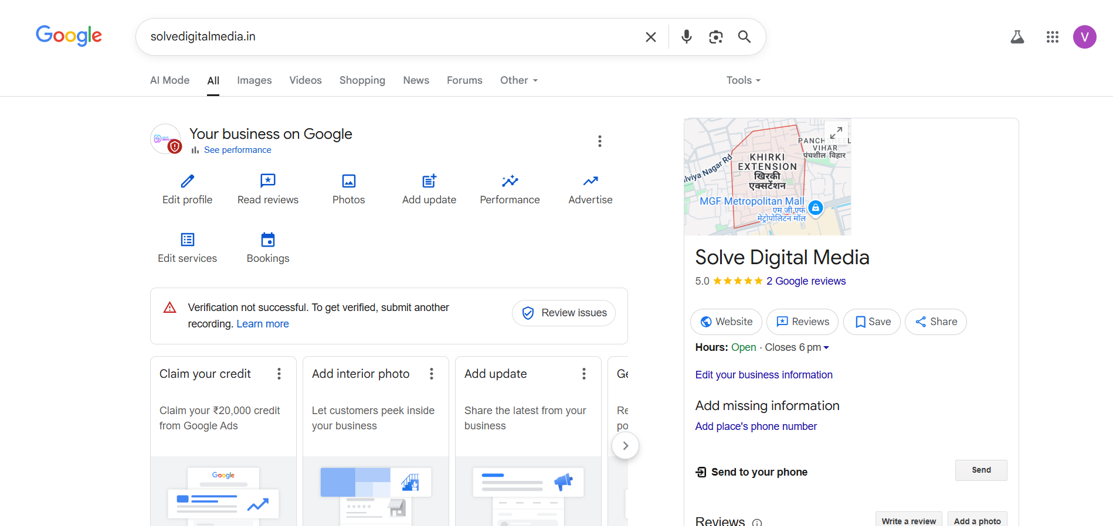Viewport: 1113px width, 526px height.
Task: Open Edit services list icon
Action: pyautogui.click(x=188, y=240)
